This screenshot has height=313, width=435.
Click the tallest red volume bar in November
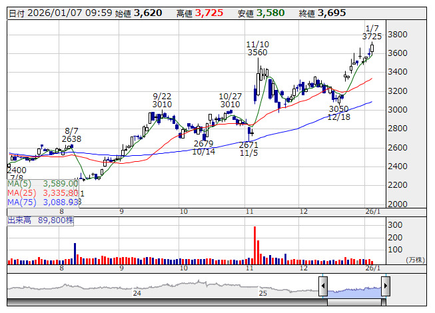coord(254,244)
